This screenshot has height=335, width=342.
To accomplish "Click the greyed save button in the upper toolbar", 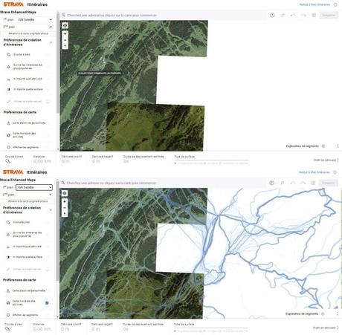I will pyautogui.click(x=329, y=16).
